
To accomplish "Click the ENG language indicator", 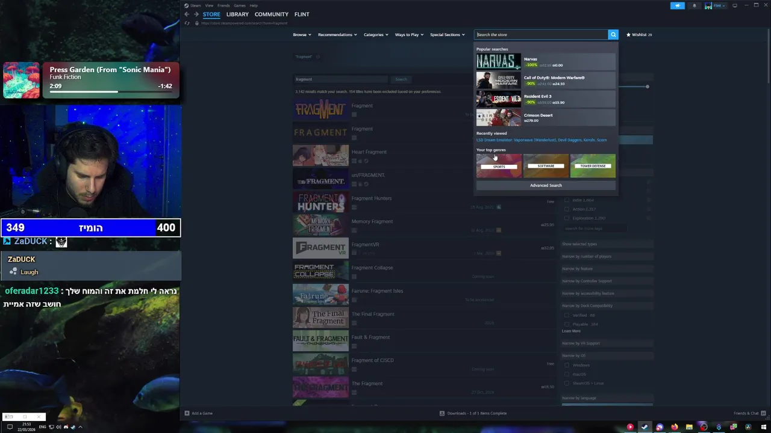I will (x=43, y=427).
